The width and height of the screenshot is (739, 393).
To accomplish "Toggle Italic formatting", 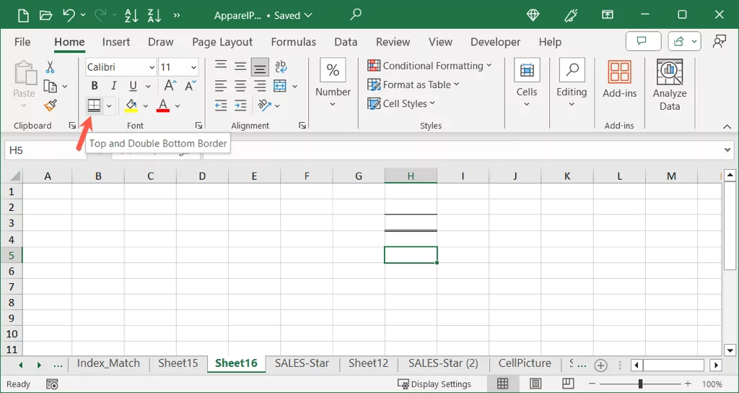I will 113,86.
